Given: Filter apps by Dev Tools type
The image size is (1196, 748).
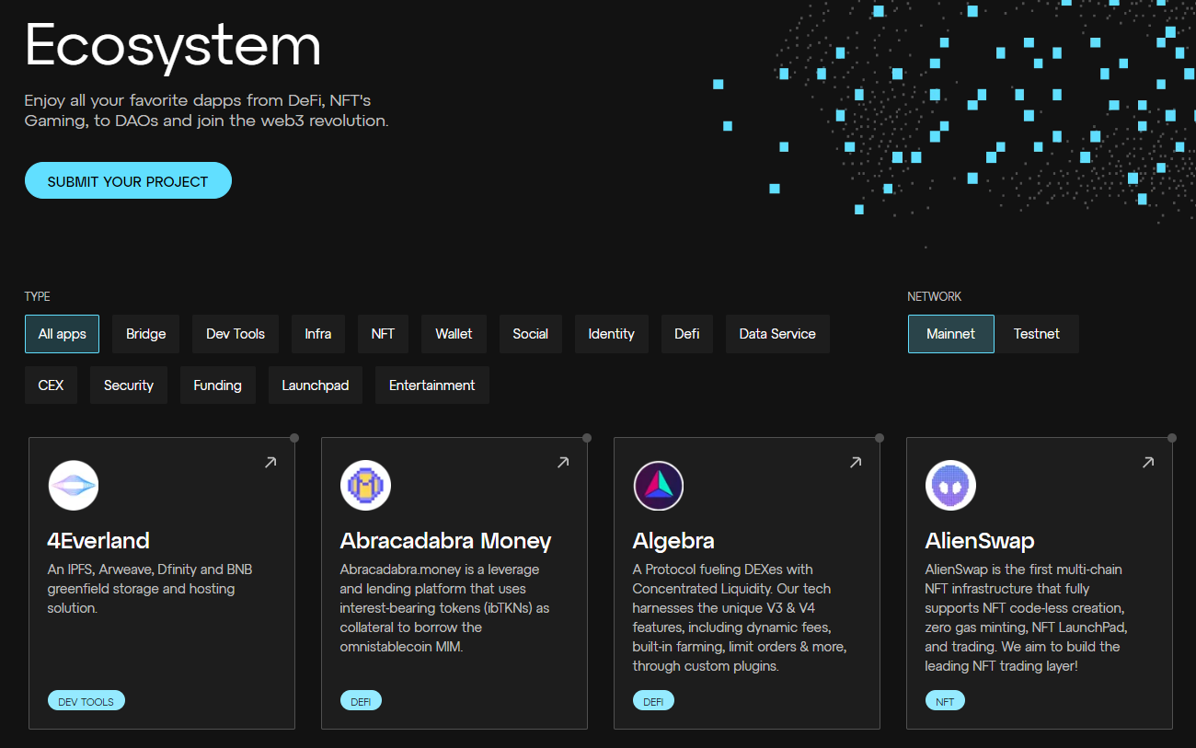Looking at the screenshot, I should (x=236, y=334).
